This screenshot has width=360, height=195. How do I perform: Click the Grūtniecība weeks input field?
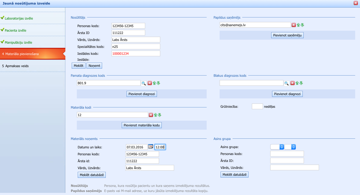(x=257, y=107)
